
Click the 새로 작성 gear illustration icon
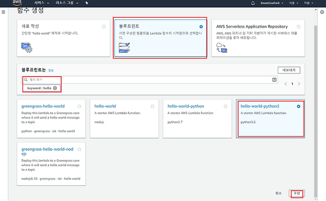point(27,48)
